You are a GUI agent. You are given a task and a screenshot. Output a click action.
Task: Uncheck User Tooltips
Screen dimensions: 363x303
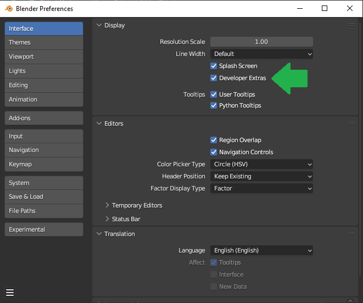pos(214,94)
